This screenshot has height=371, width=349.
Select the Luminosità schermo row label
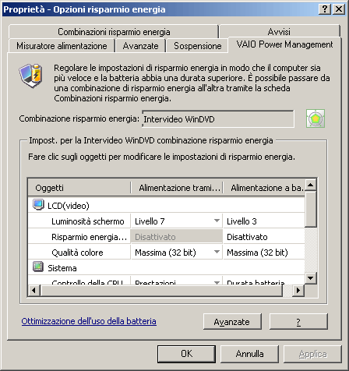point(88,221)
